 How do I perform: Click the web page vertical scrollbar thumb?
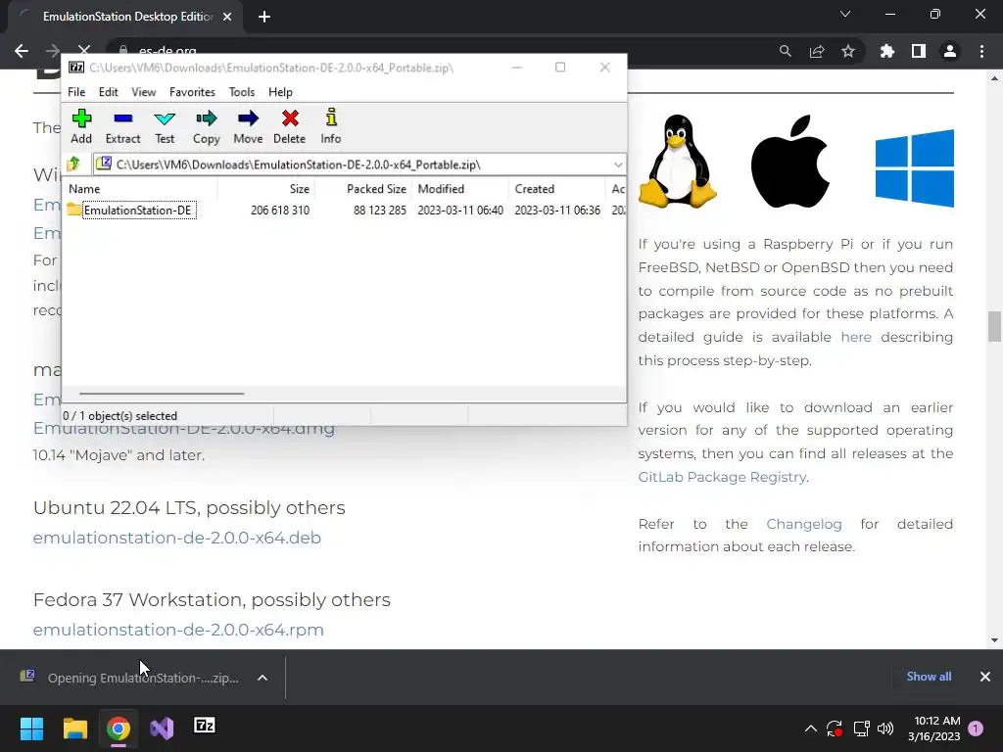994,327
